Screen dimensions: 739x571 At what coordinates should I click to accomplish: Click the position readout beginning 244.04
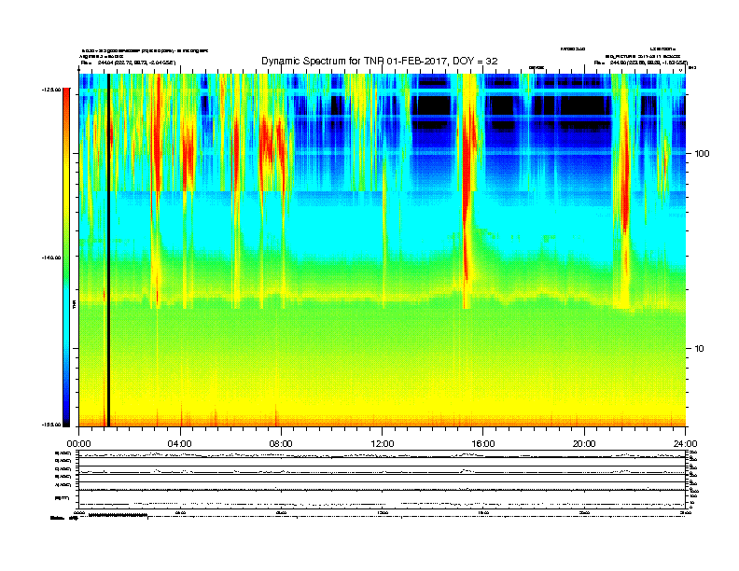(136, 63)
